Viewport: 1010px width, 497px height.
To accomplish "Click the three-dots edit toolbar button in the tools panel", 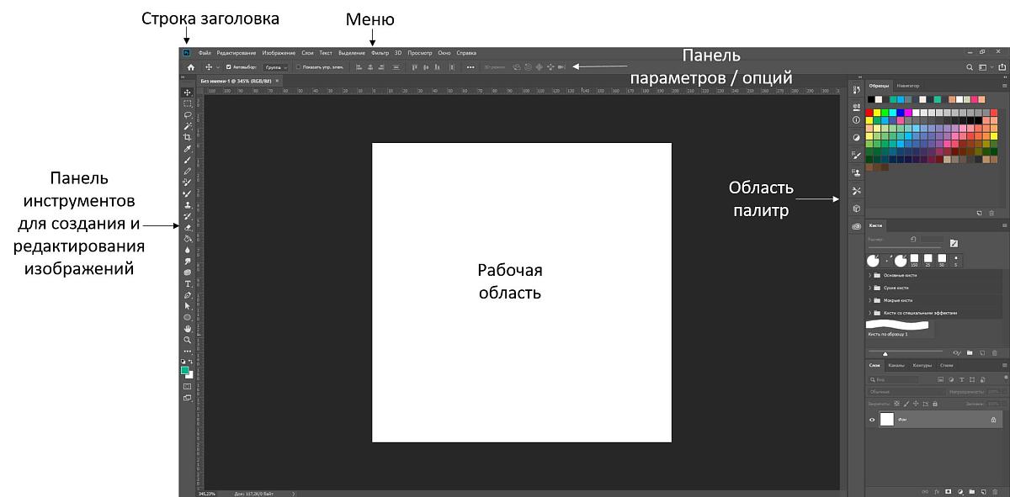I will (187, 352).
